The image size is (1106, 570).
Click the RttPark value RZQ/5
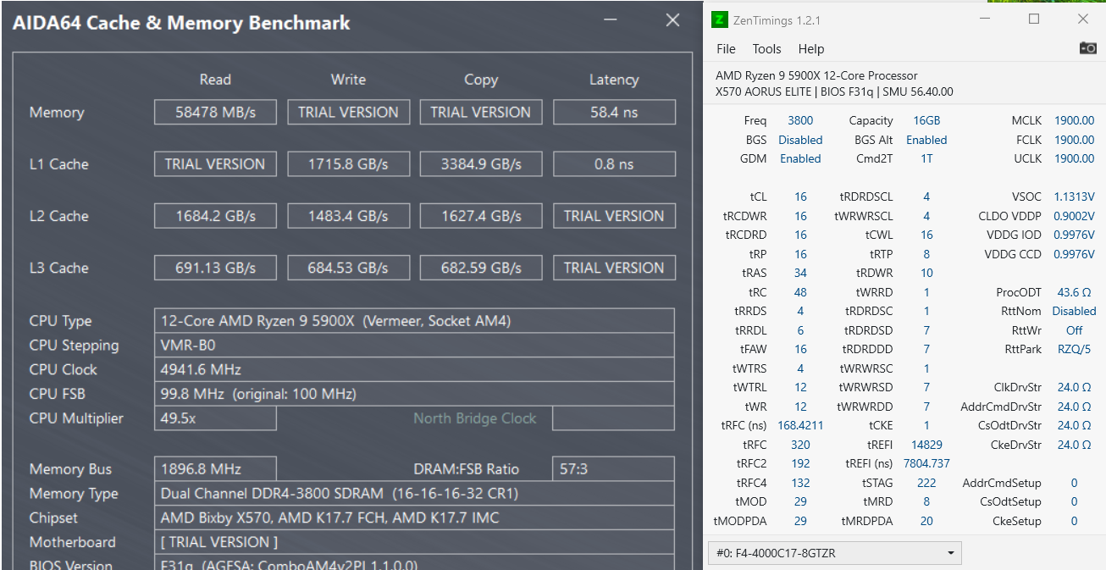coord(1074,349)
